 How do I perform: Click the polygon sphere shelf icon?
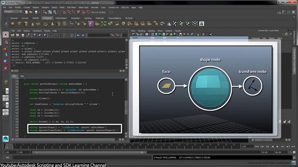point(13,24)
